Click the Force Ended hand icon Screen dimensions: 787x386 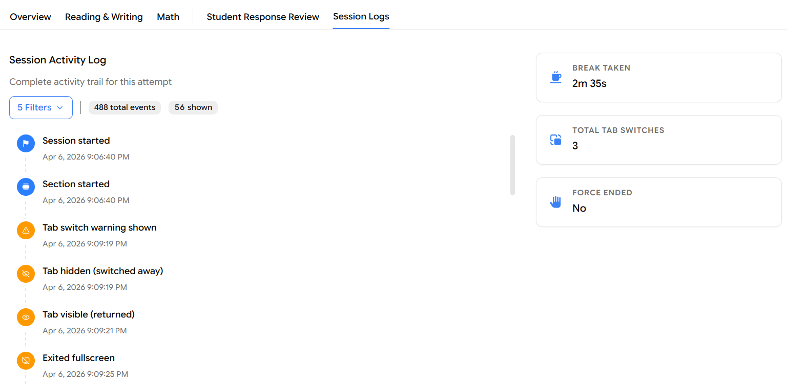tap(555, 202)
